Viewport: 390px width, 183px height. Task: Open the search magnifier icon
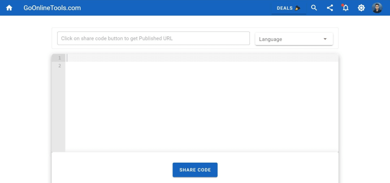click(x=314, y=8)
